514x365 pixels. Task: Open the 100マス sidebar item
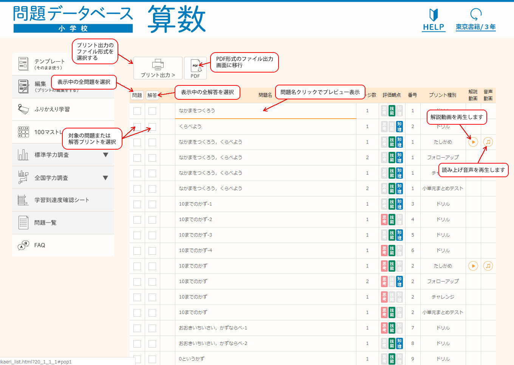63,132
